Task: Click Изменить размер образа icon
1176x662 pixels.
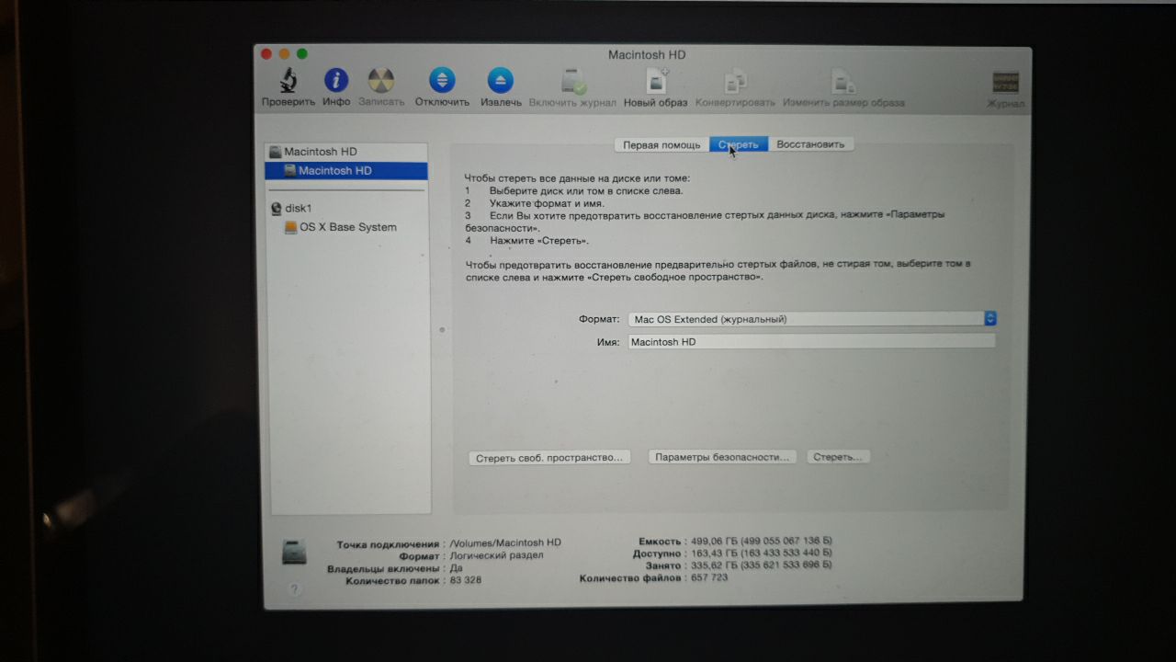Action: tap(843, 80)
